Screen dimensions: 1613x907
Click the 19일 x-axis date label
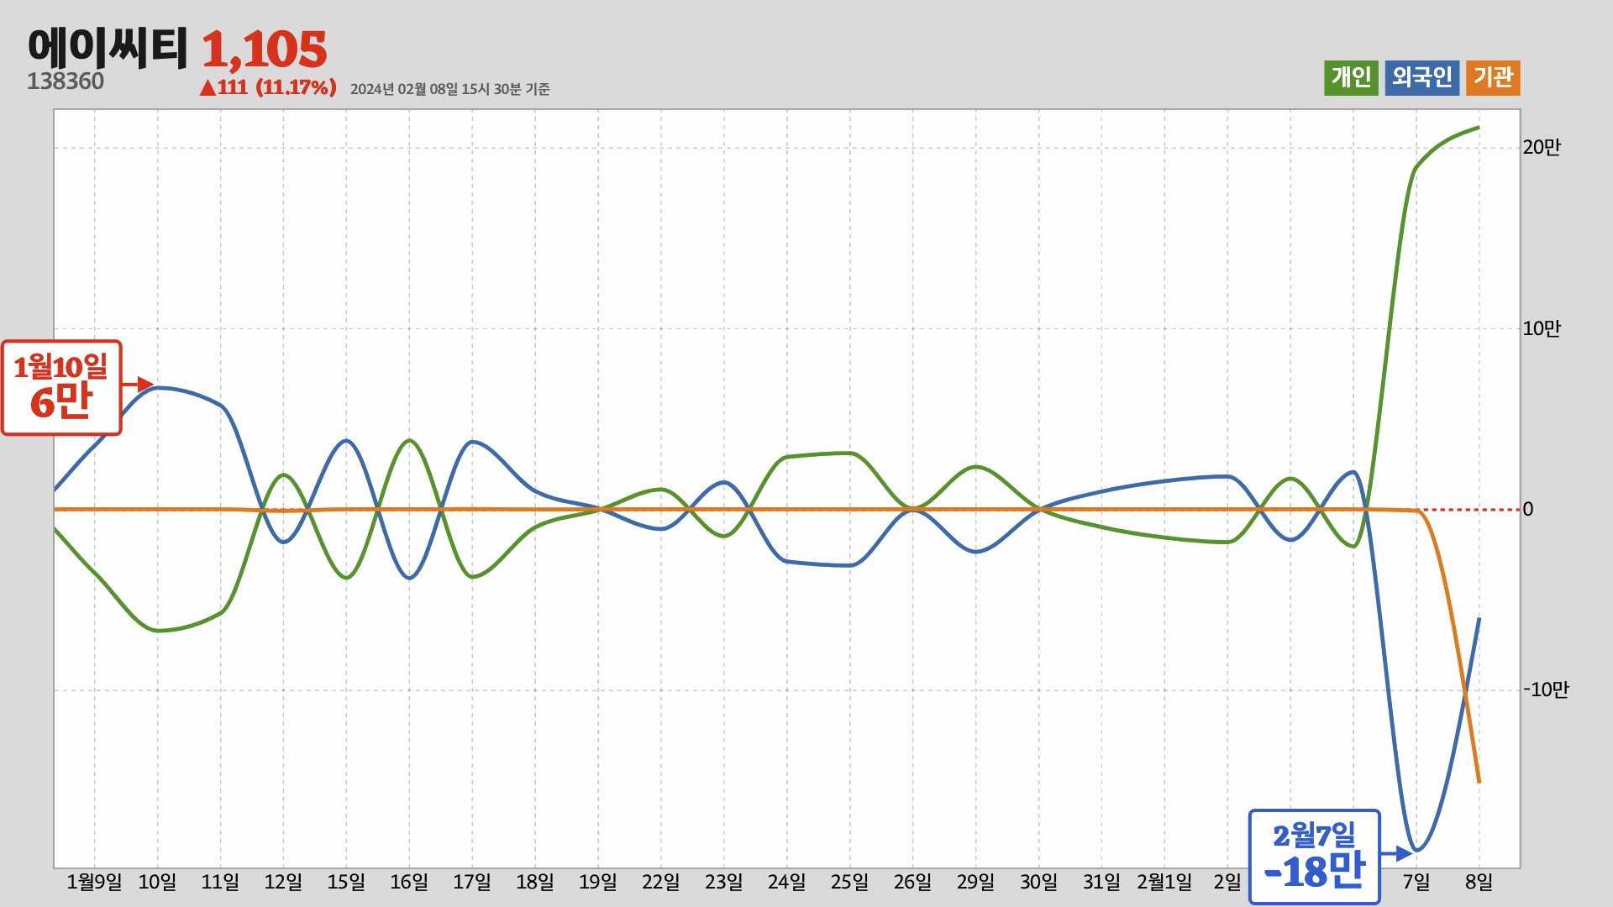coord(598,883)
